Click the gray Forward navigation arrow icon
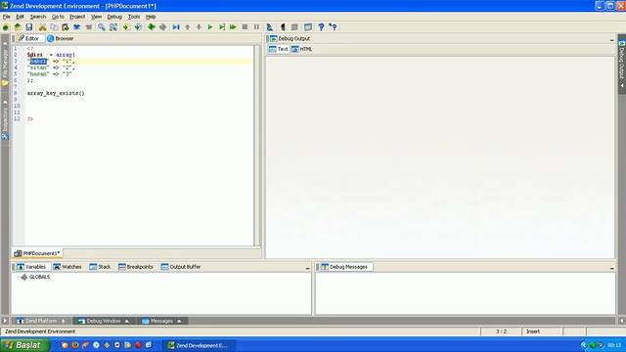Viewport: 626px width, 352px height. click(x=163, y=27)
